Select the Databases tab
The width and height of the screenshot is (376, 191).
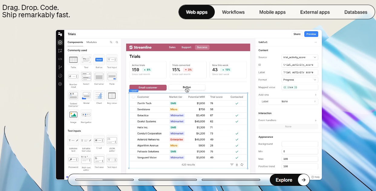coord(356,12)
